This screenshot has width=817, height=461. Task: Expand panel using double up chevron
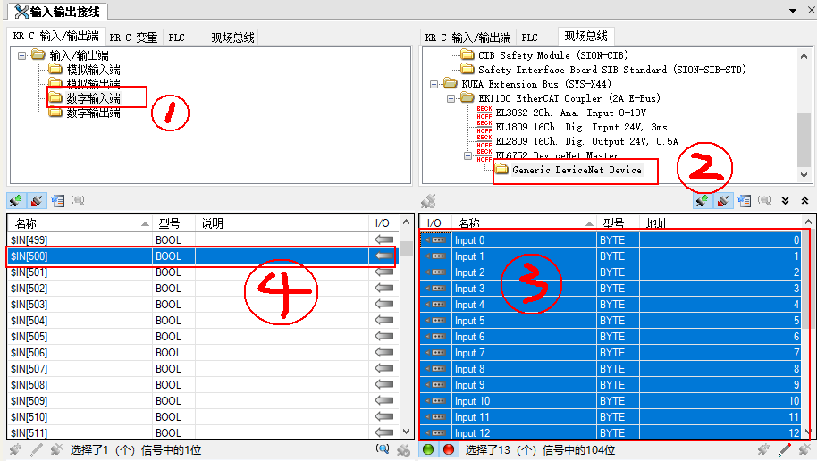coord(805,200)
